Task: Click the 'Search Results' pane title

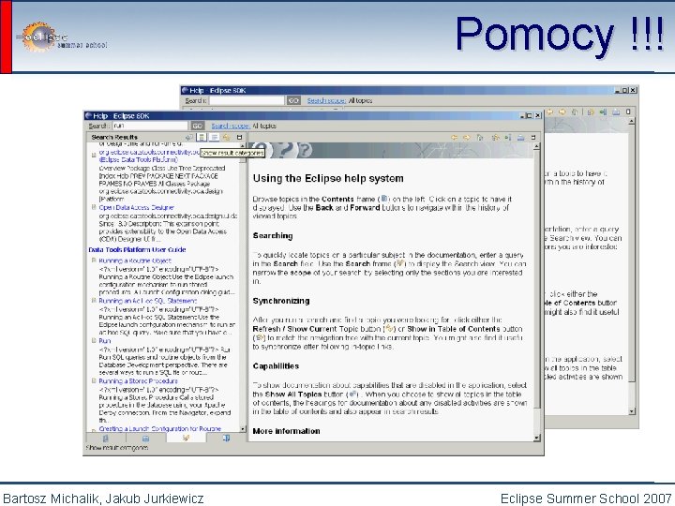Action: pyautogui.click(x=114, y=137)
